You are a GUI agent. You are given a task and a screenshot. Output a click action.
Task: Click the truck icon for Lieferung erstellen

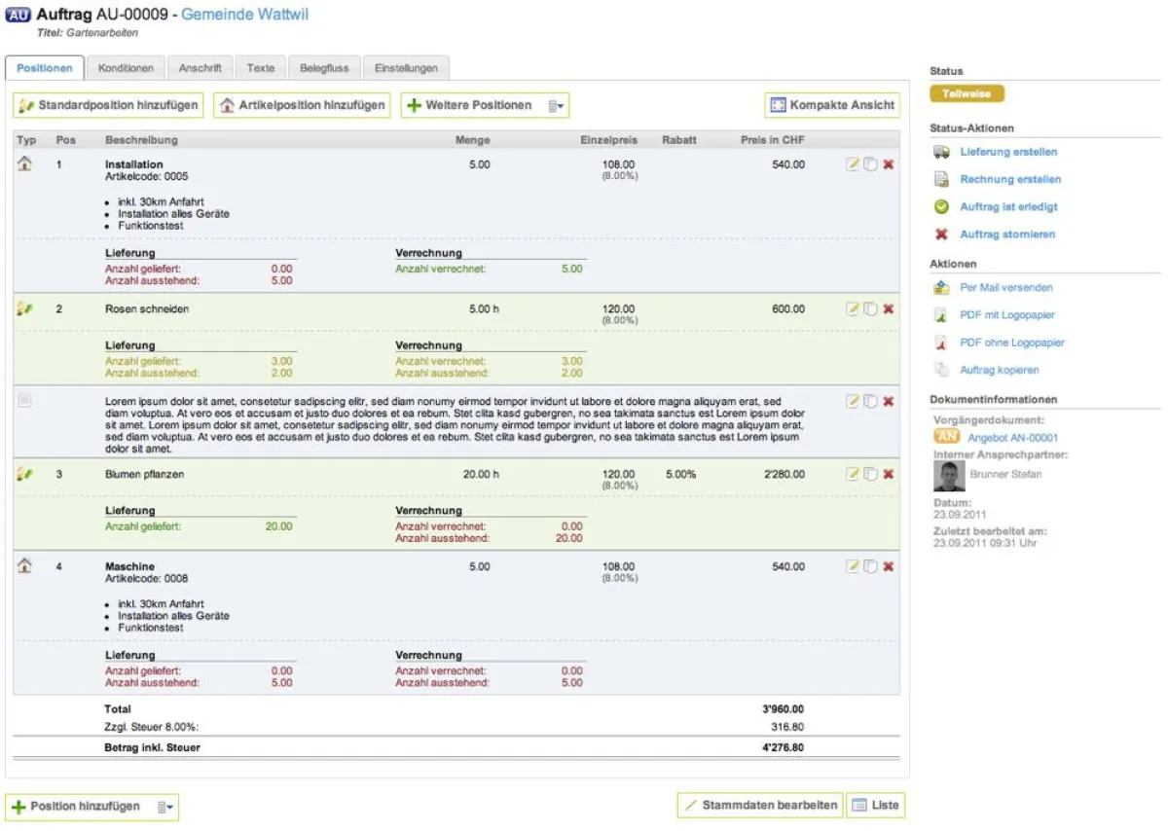[941, 152]
